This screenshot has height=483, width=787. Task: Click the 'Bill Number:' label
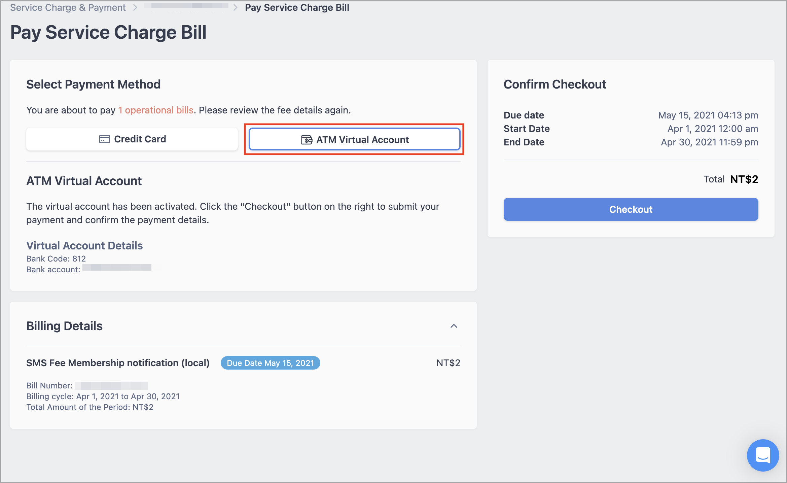coord(49,385)
